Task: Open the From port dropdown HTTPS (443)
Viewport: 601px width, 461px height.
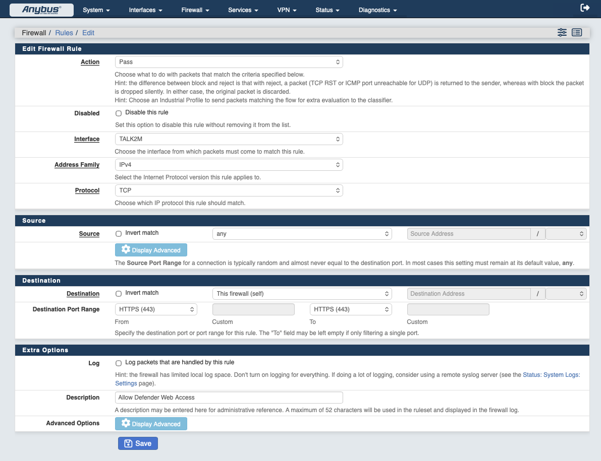Action: [156, 309]
